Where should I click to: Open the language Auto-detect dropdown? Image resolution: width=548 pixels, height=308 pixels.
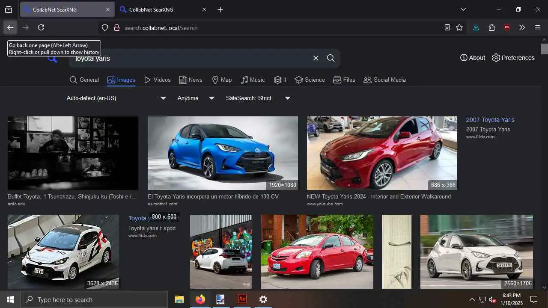click(116, 98)
